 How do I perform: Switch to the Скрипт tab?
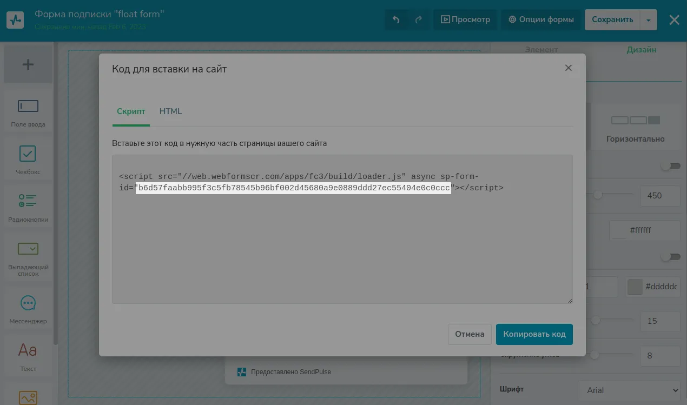(x=131, y=111)
